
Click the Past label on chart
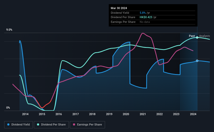(192, 36)
